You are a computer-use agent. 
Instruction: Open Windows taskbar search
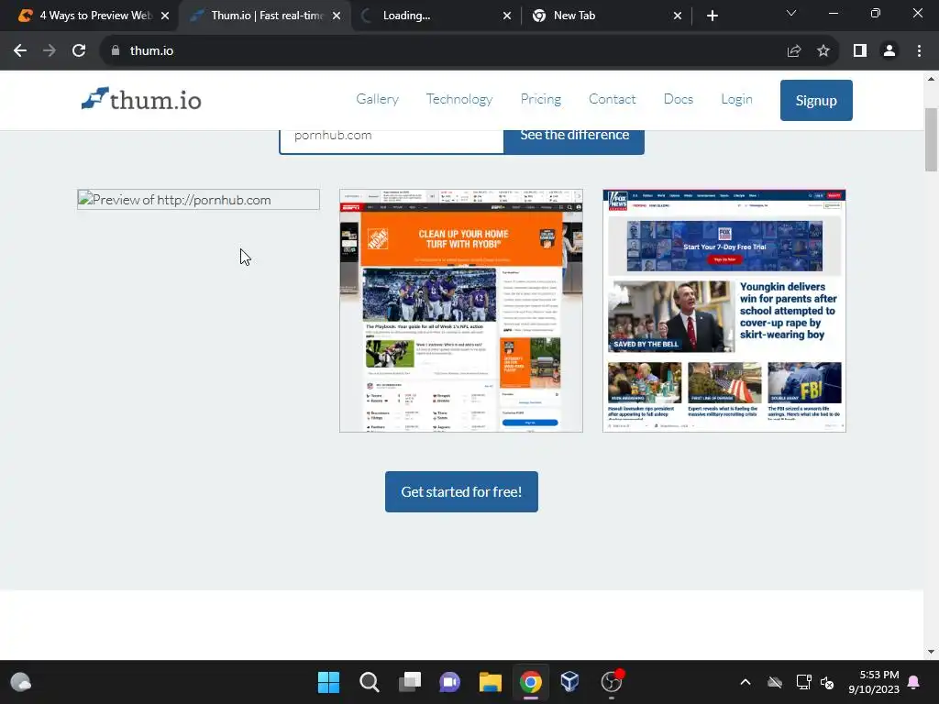pyautogui.click(x=369, y=682)
